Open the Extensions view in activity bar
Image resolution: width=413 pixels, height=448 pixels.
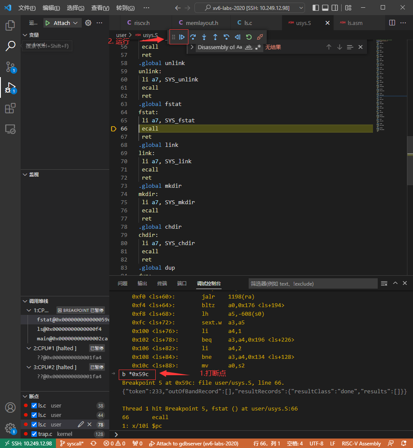click(10, 108)
